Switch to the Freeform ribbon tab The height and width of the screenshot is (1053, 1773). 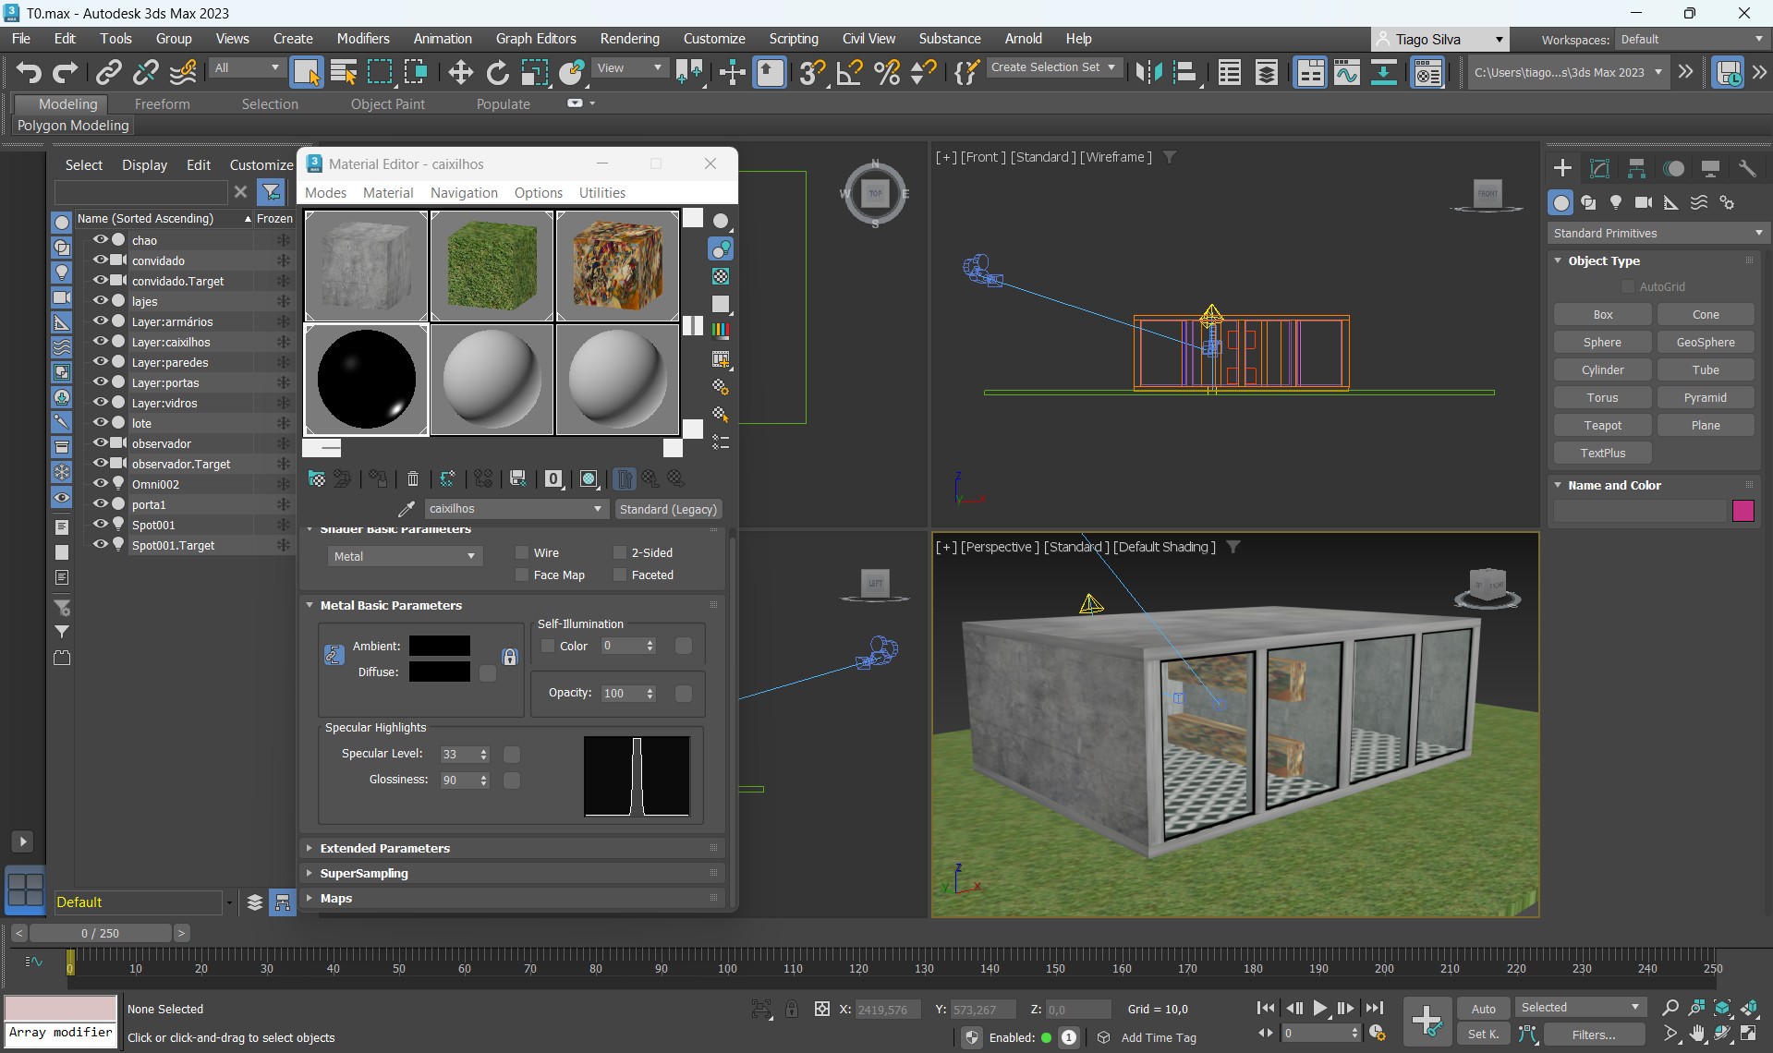coord(162,104)
